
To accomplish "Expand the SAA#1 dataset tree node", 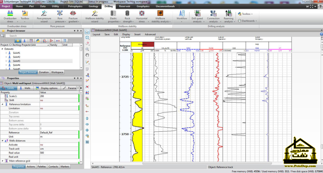I will pos(6,53).
